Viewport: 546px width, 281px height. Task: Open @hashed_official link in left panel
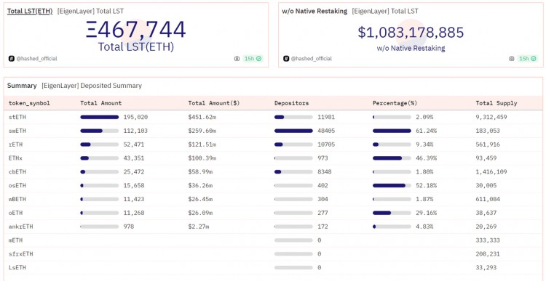click(36, 59)
